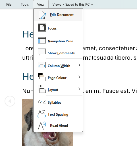
Task: Close the open View menu tab
Action: 41,4
